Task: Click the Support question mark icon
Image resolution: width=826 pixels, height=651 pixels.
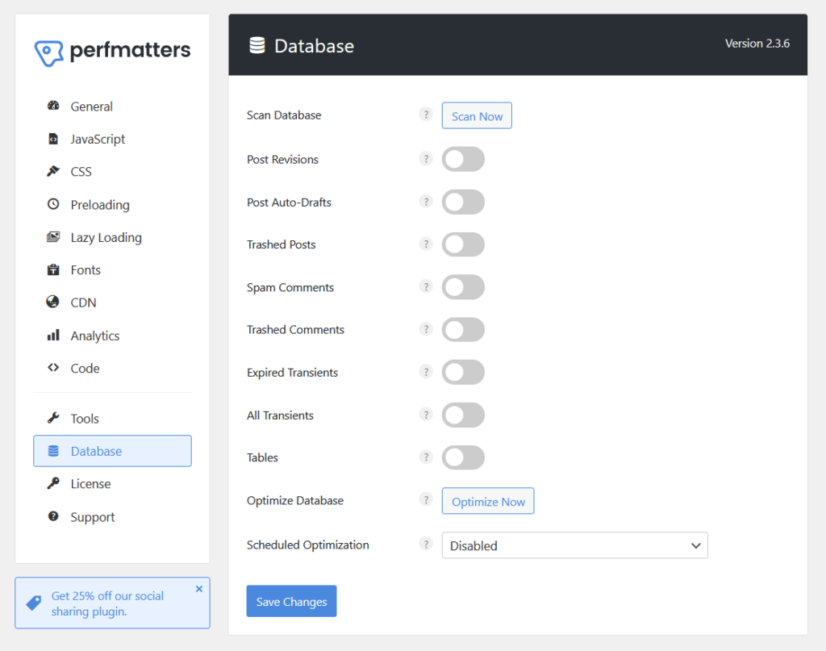Action: point(53,516)
